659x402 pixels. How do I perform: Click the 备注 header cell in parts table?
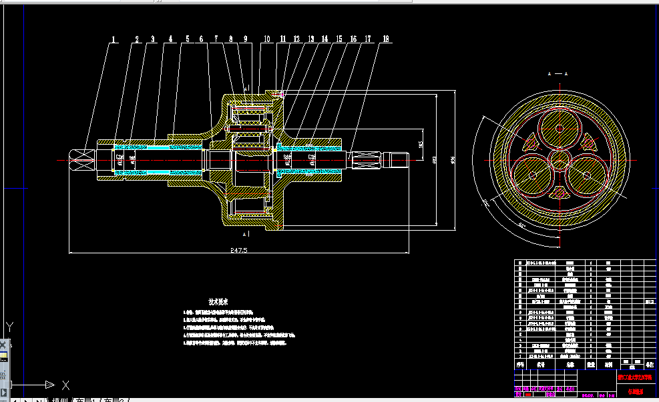[650, 365]
